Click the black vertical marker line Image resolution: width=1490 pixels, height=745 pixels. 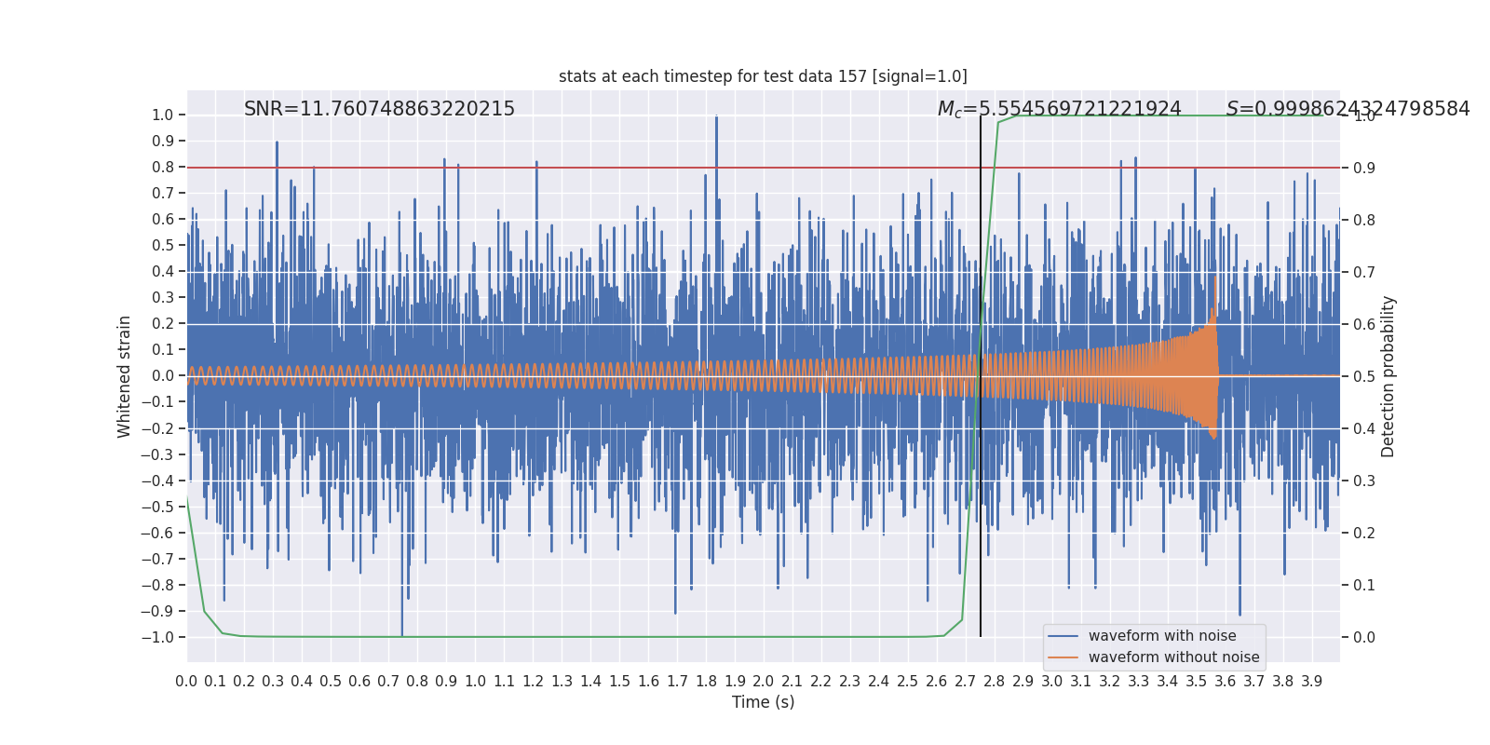[981, 376]
